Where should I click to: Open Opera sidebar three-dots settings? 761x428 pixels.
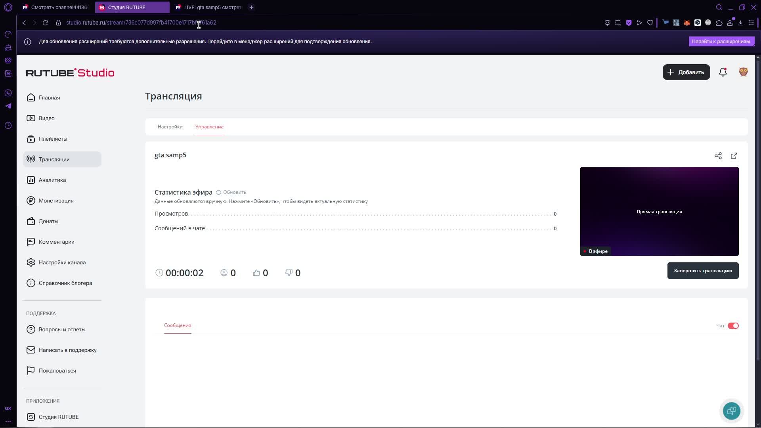click(x=8, y=421)
